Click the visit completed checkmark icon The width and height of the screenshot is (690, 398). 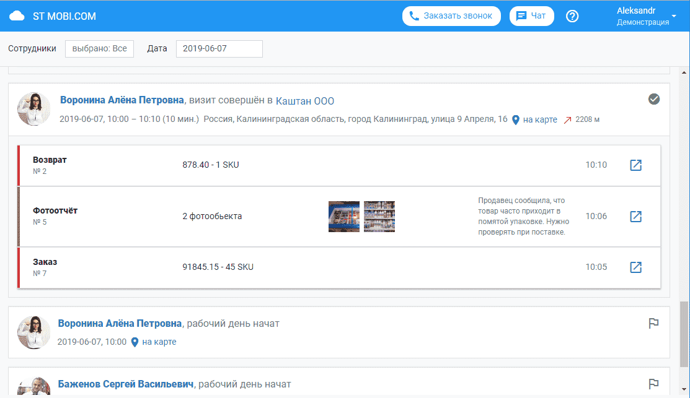coord(653,99)
